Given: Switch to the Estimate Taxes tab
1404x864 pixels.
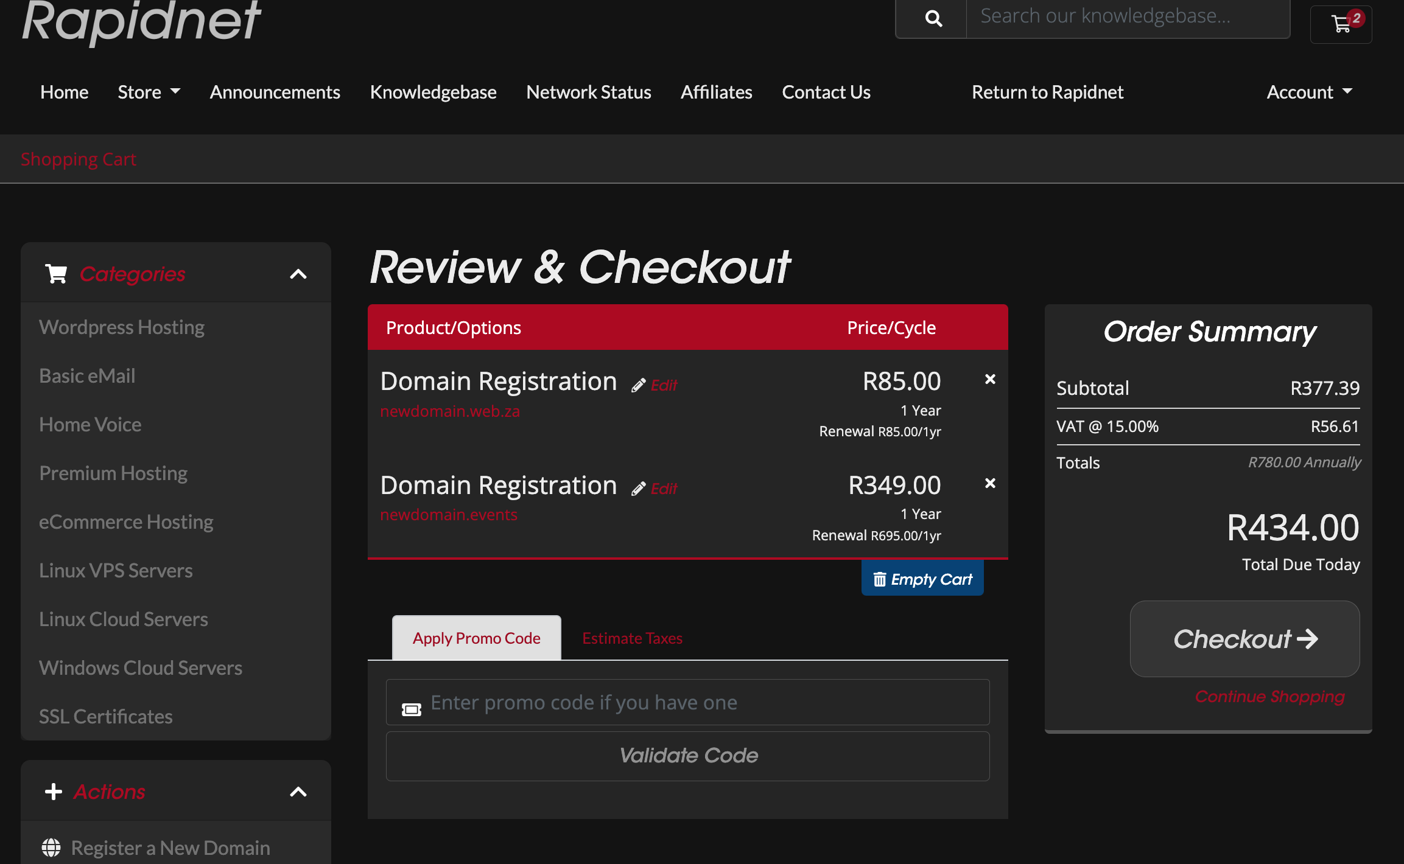Looking at the screenshot, I should (632, 638).
